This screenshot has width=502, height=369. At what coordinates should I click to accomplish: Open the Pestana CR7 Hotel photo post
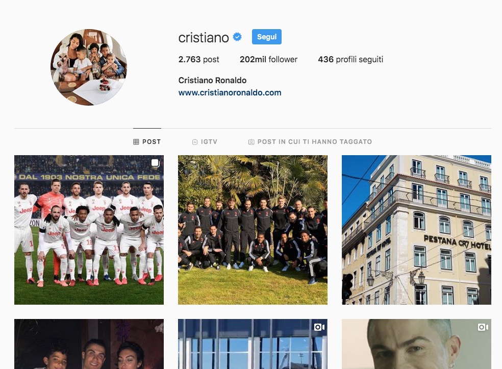pyautogui.click(x=416, y=230)
